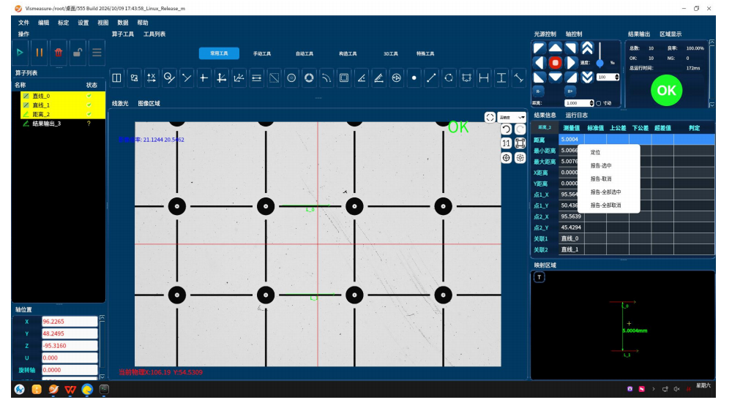This screenshot has width=732, height=408.
Task: Click the fit-to-view icon above the image
Action: coord(490,118)
